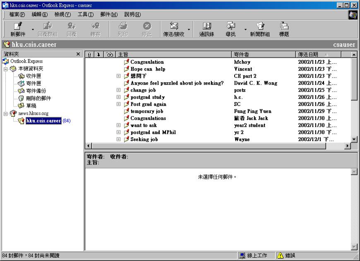Image resolution: width=360 pixels, height=261 pixels.
Task: Open the dropdown arrow beside 新郵件
Action: pos(33,30)
